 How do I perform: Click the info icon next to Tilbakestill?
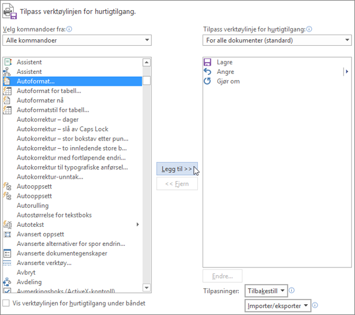coord(292,291)
